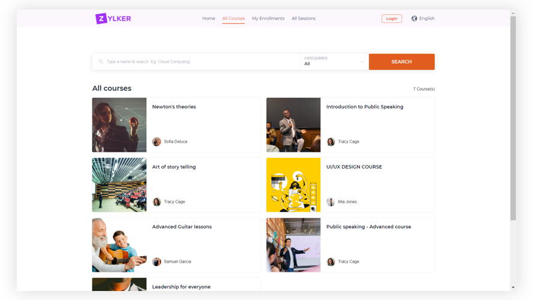This screenshot has width=534, height=300.
Task: Click the globe language icon
Action: (x=414, y=19)
